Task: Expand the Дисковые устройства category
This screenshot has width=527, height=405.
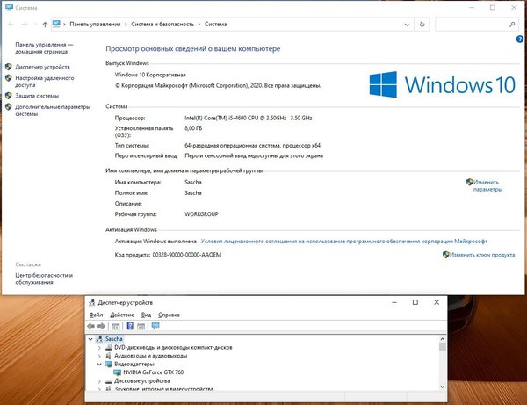Action: click(x=99, y=381)
